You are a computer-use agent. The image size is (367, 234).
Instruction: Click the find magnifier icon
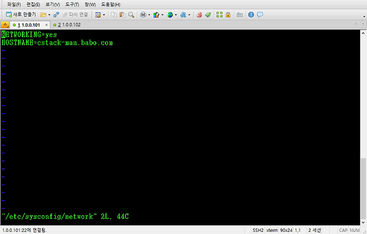(132, 15)
